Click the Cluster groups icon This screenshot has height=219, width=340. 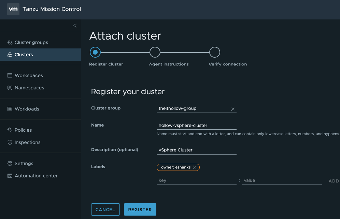click(10, 43)
